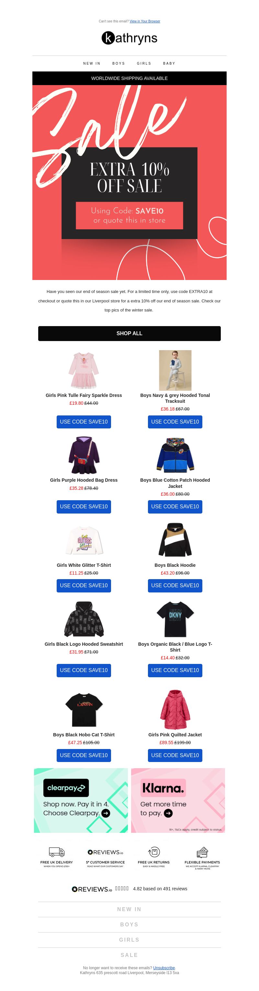Click USE CODE SAVE10 under Girls Pink Quilted Jacket
This screenshot has width=259, height=991.
(175, 755)
